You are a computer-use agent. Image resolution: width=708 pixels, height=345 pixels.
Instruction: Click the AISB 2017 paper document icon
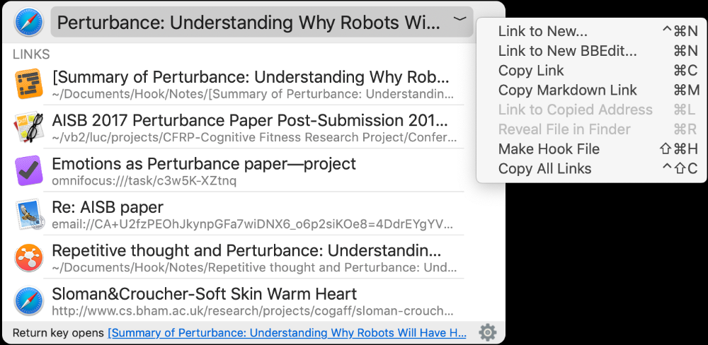tap(29, 127)
